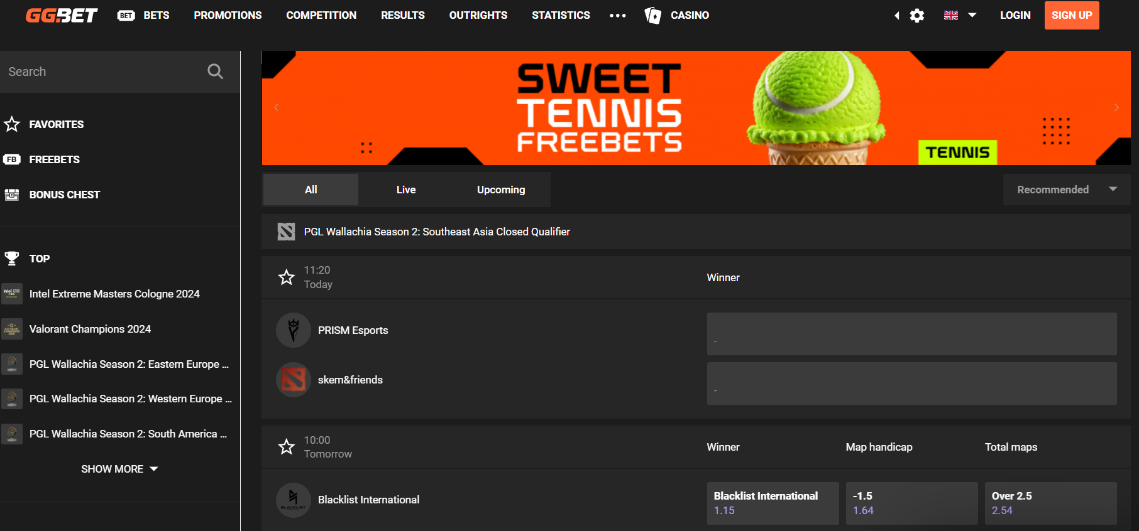Click into the Search input field
1139x531 pixels.
click(x=101, y=72)
